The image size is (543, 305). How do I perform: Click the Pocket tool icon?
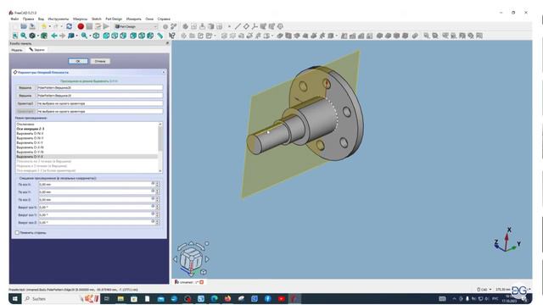point(280,36)
